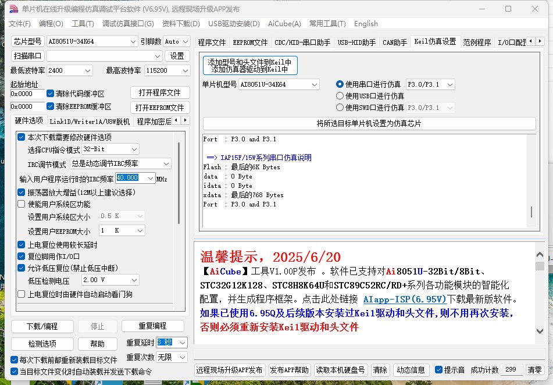This screenshot has width=553, height=385.
Task: Toggle 清除代码缓冲区 checkbox
Action: [50, 94]
